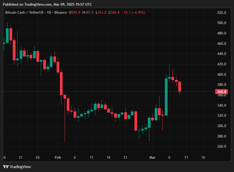Click the change value −19.1 (−4.95%)

[x=133, y=12]
